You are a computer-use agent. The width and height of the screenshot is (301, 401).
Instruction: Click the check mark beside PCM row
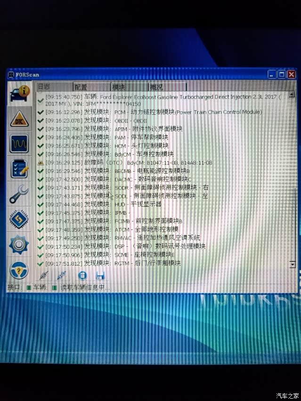[41, 112]
